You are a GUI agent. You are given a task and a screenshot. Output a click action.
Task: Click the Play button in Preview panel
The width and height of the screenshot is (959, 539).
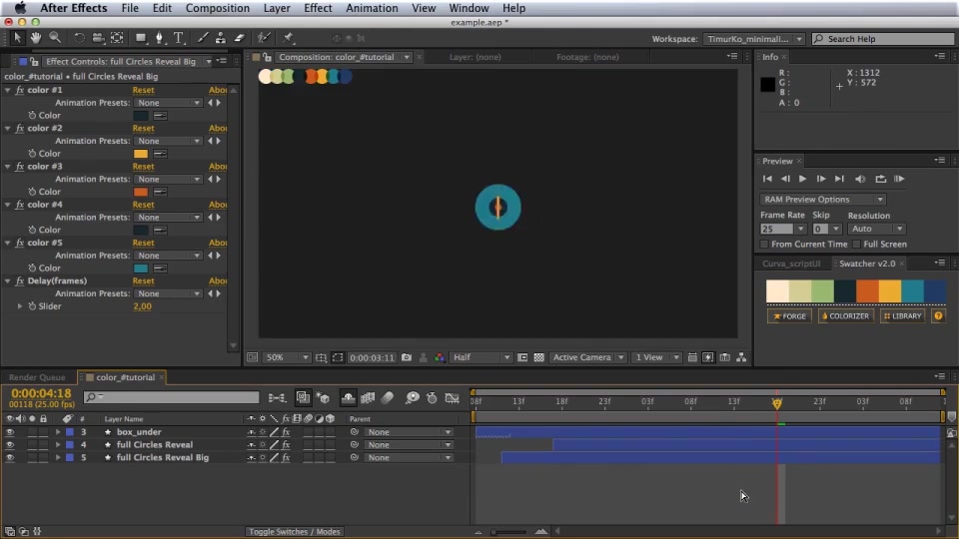pos(802,179)
